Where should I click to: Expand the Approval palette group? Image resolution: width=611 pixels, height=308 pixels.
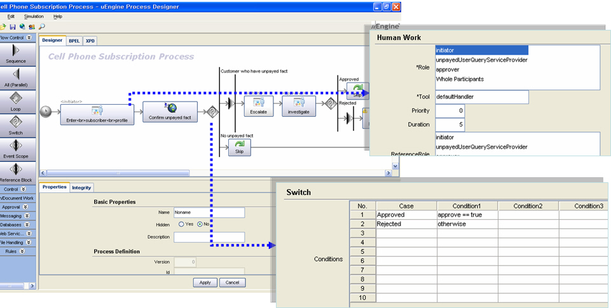click(x=25, y=207)
